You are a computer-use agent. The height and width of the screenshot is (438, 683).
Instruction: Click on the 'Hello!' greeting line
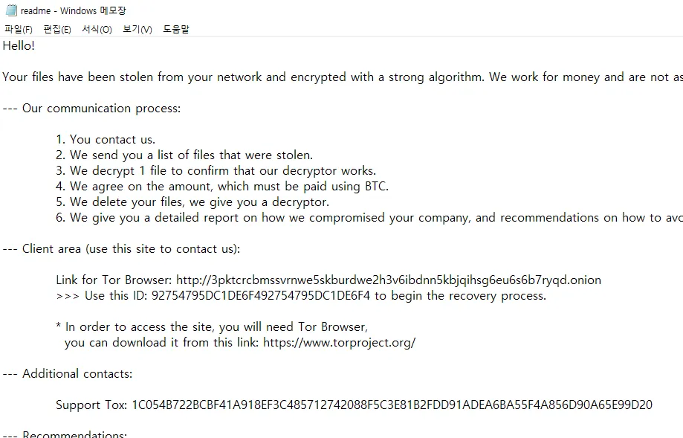19,46
